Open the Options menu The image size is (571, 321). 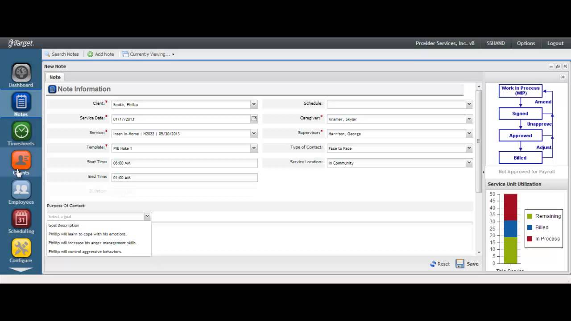pyautogui.click(x=526, y=43)
